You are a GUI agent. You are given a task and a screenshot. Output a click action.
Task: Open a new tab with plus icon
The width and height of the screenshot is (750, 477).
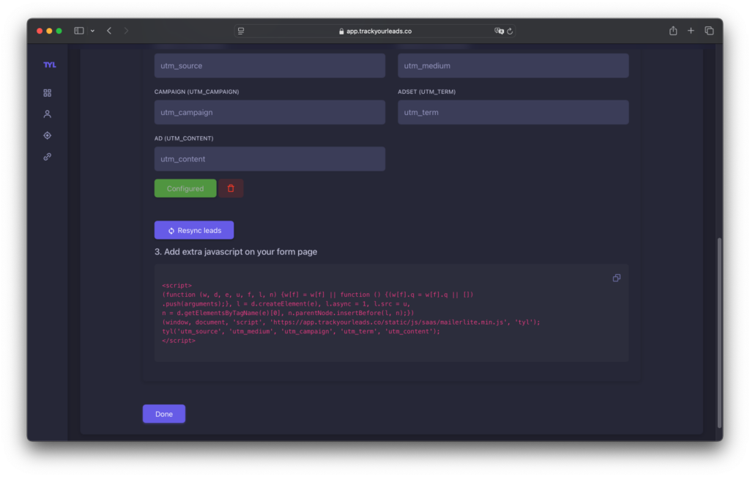pos(691,31)
